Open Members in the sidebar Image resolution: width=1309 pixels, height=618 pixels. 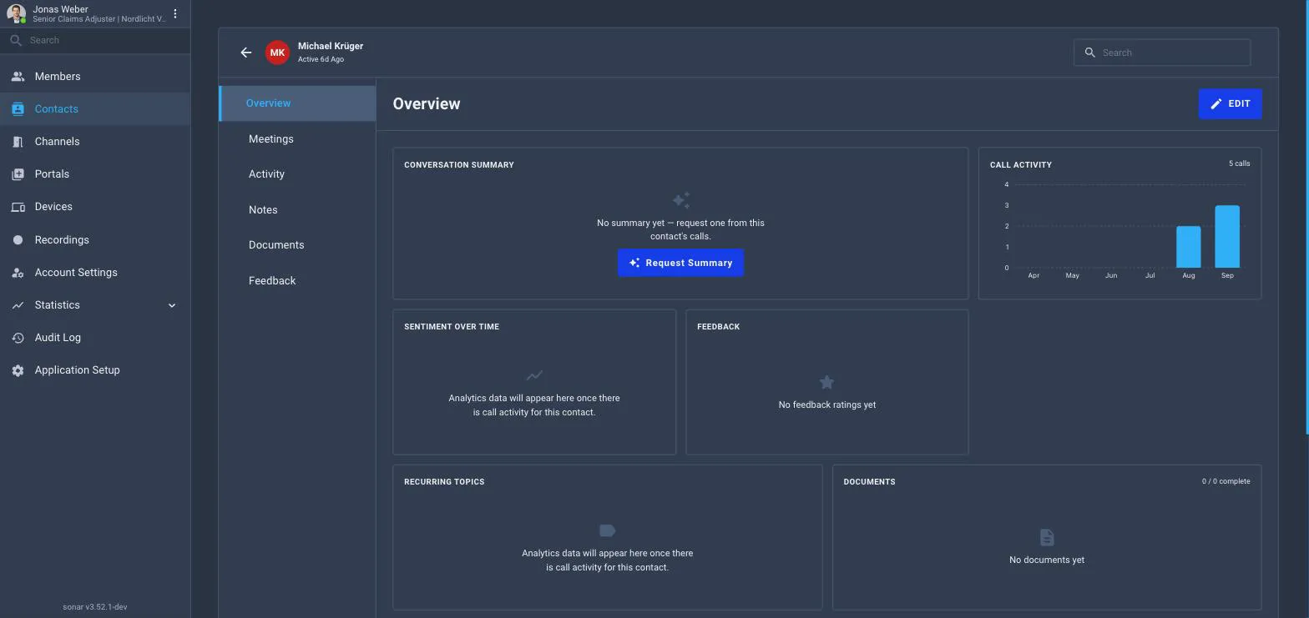(x=95, y=77)
